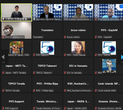
Task: Click the pin icon beside Secretary General Henry
Action: 34,19
